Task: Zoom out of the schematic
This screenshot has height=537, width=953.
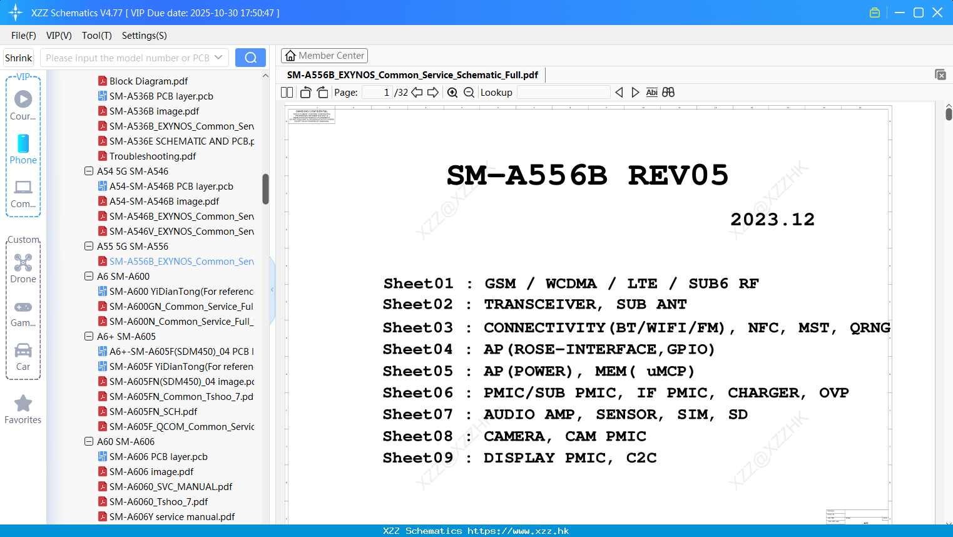Action: 469,93
